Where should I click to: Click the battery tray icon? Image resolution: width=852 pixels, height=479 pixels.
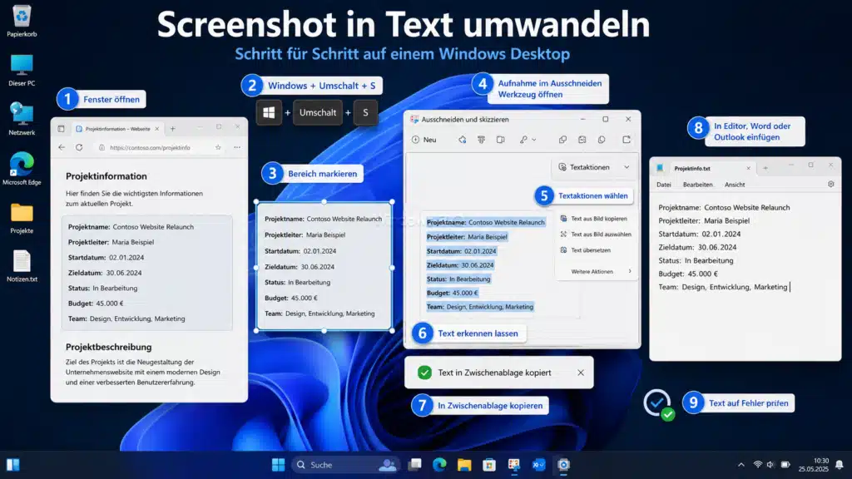(785, 465)
